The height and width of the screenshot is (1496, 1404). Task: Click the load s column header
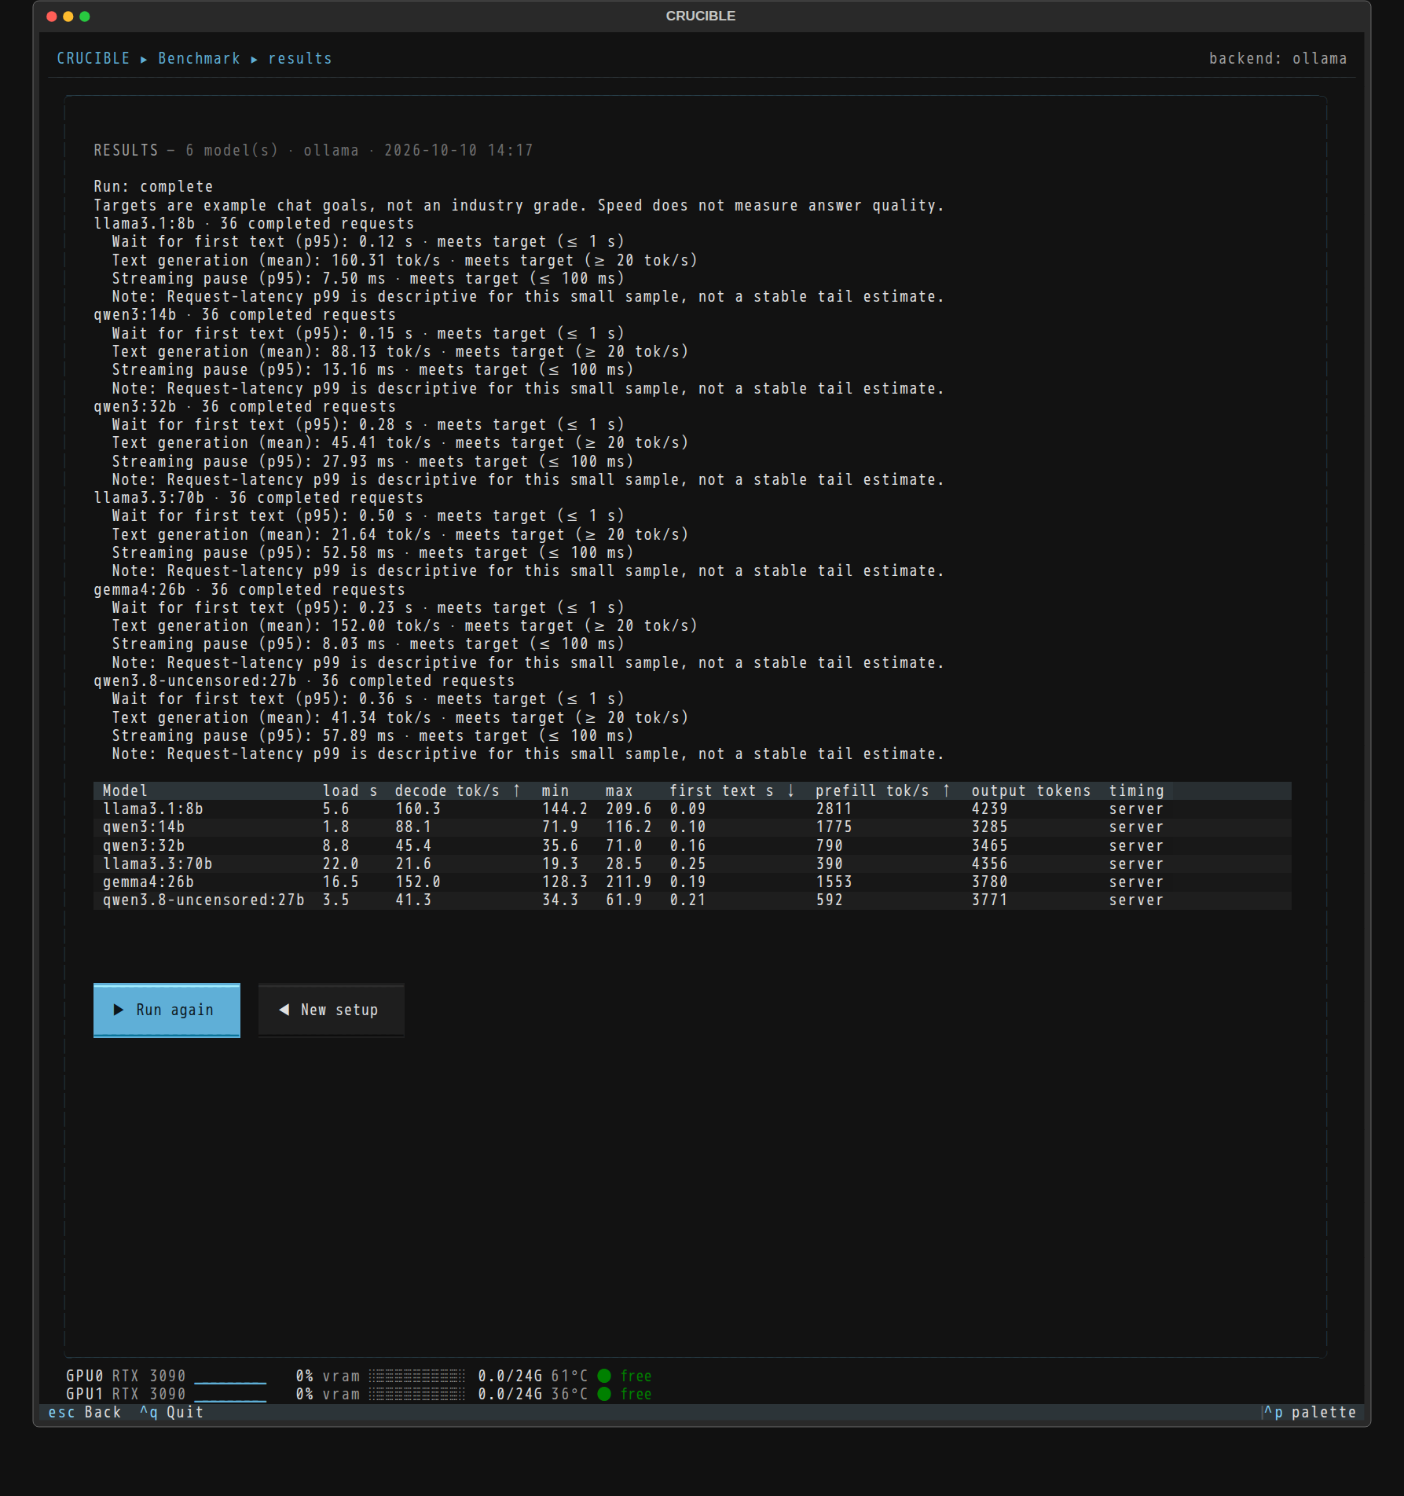(x=350, y=790)
